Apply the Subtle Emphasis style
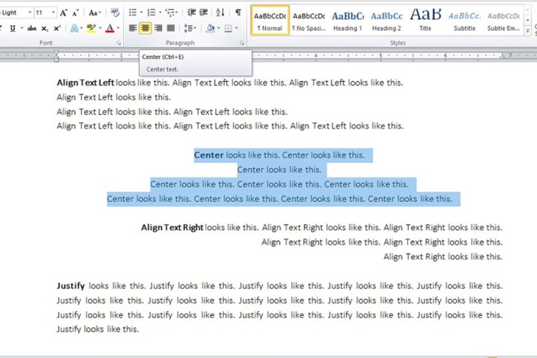 click(503, 20)
